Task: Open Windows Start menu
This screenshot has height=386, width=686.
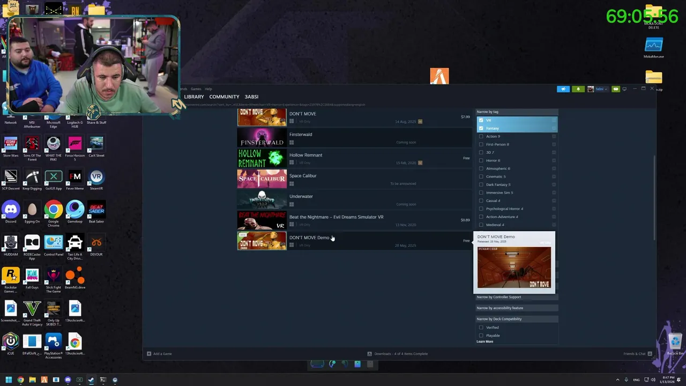Action: coord(9,380)
